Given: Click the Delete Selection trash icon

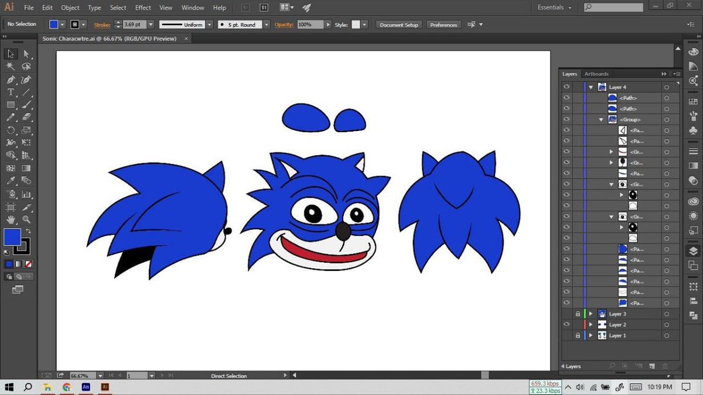Looking at the screenshot, I should coord(665,366).
